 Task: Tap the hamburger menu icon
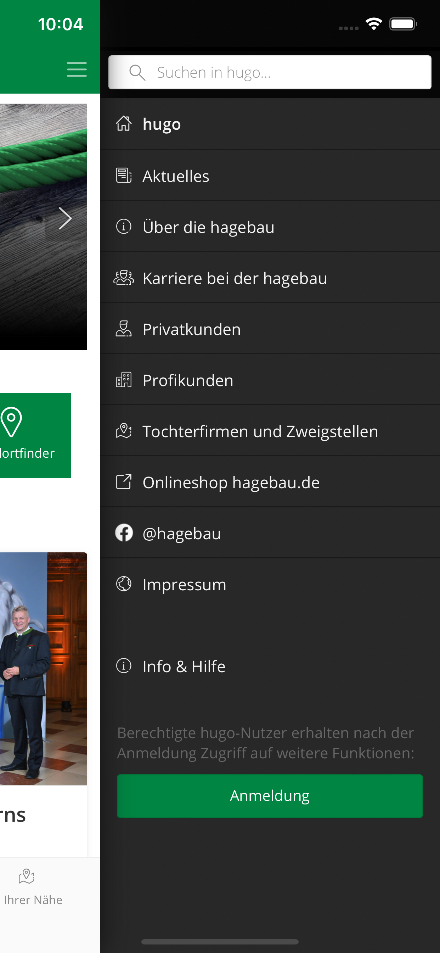pos(77,69)
